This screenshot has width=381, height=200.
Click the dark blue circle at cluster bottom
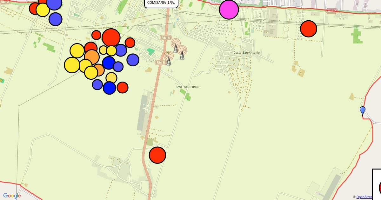109,88
